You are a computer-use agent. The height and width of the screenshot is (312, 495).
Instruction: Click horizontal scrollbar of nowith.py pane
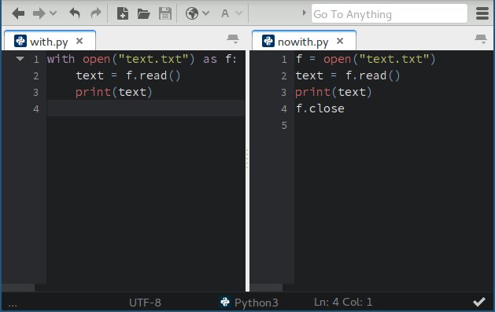[266, 288]
